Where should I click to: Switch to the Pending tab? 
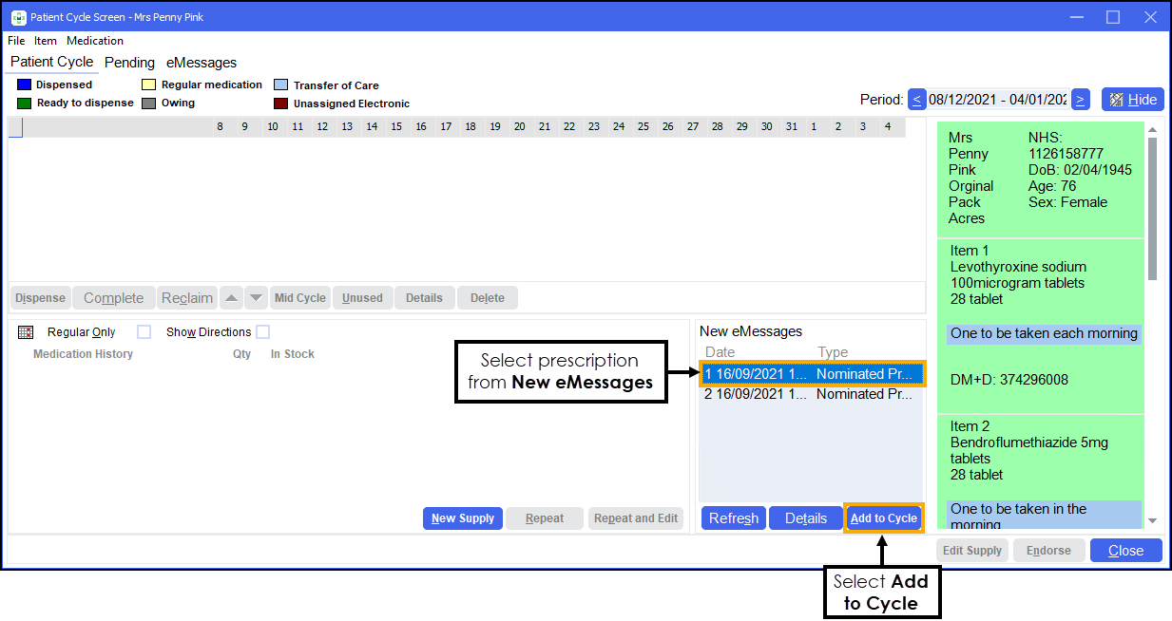129,63
